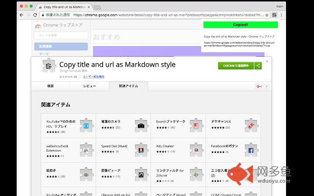
Task: Open YouTube™のための HD、リプレイ item
Action: pyautogui.click(x=61, y=124)
